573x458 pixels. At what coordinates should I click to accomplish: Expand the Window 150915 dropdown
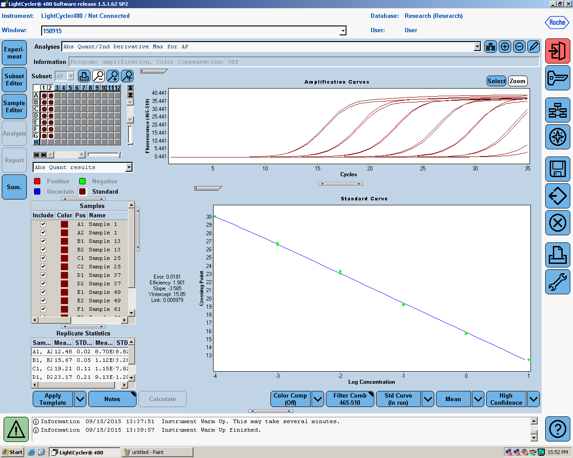click(343, 31)
